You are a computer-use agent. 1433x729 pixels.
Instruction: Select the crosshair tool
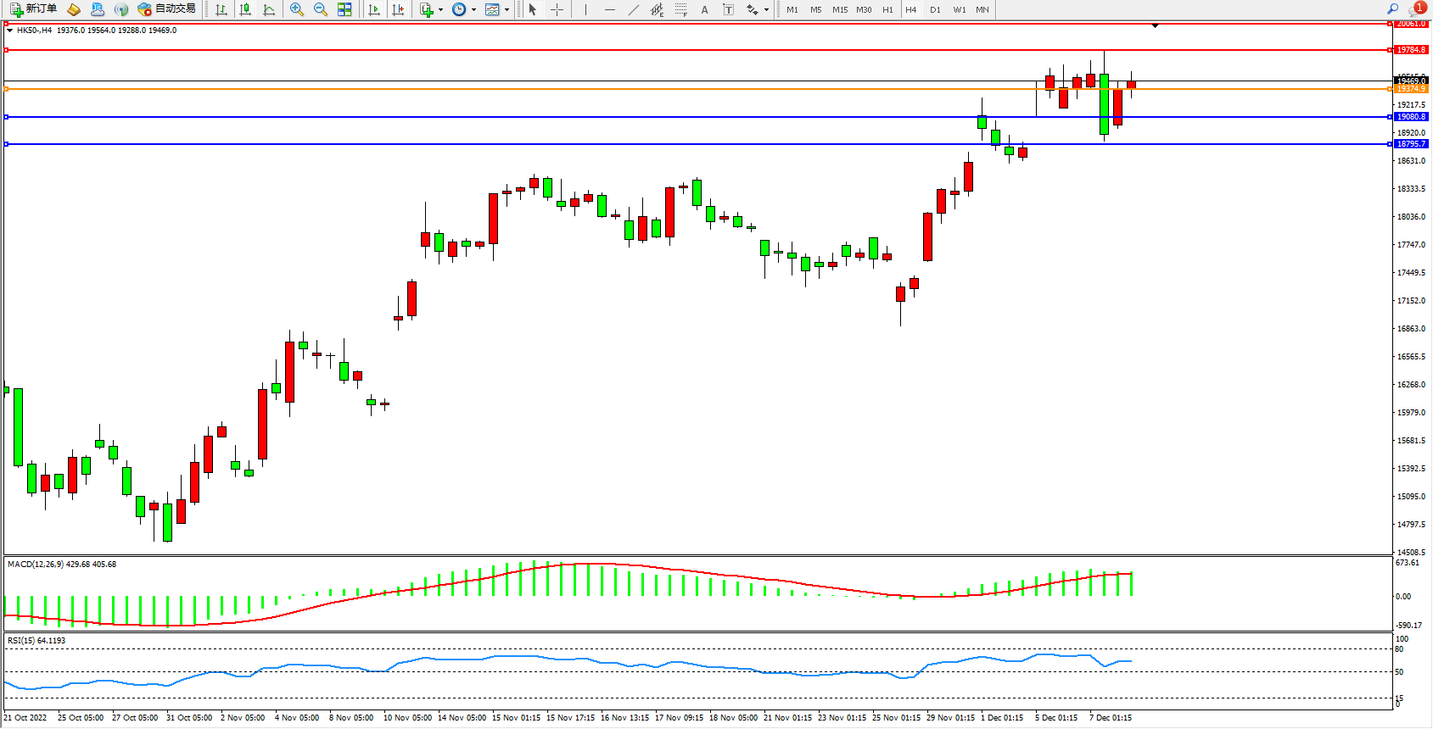click(557, 9)
